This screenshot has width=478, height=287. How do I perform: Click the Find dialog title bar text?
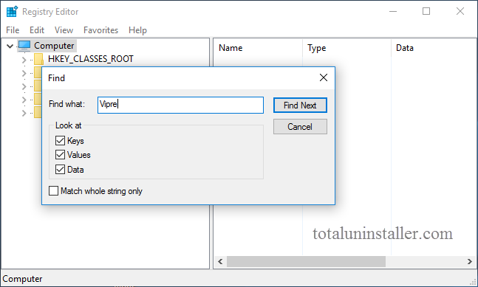(x=56, y=78)
